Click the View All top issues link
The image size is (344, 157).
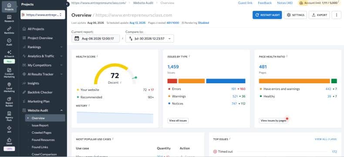[326, 139]
